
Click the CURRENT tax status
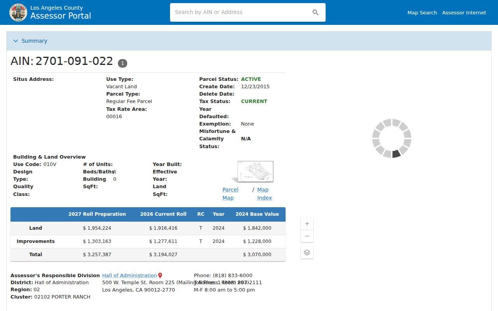point(254,101)
